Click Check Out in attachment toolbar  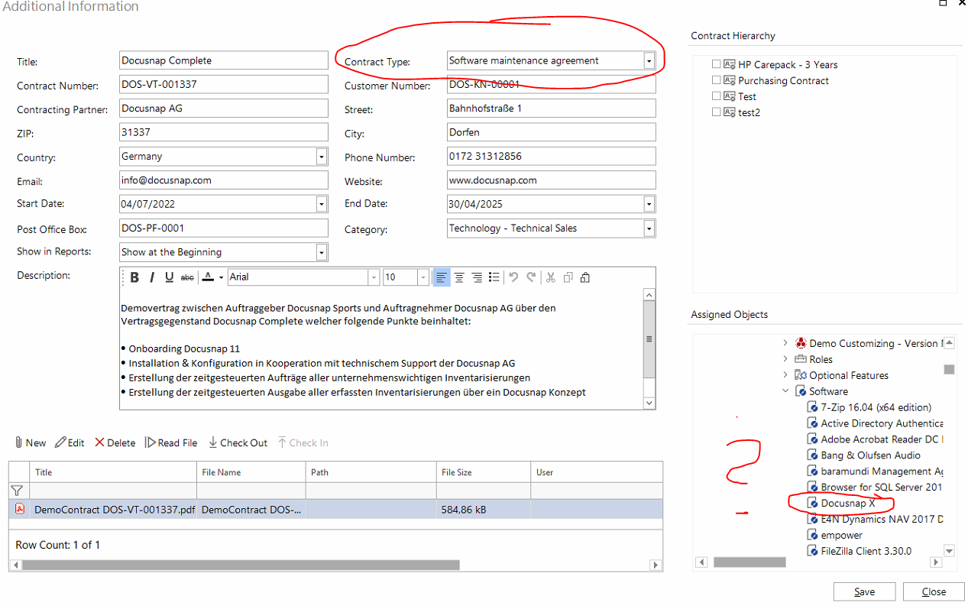238,443
